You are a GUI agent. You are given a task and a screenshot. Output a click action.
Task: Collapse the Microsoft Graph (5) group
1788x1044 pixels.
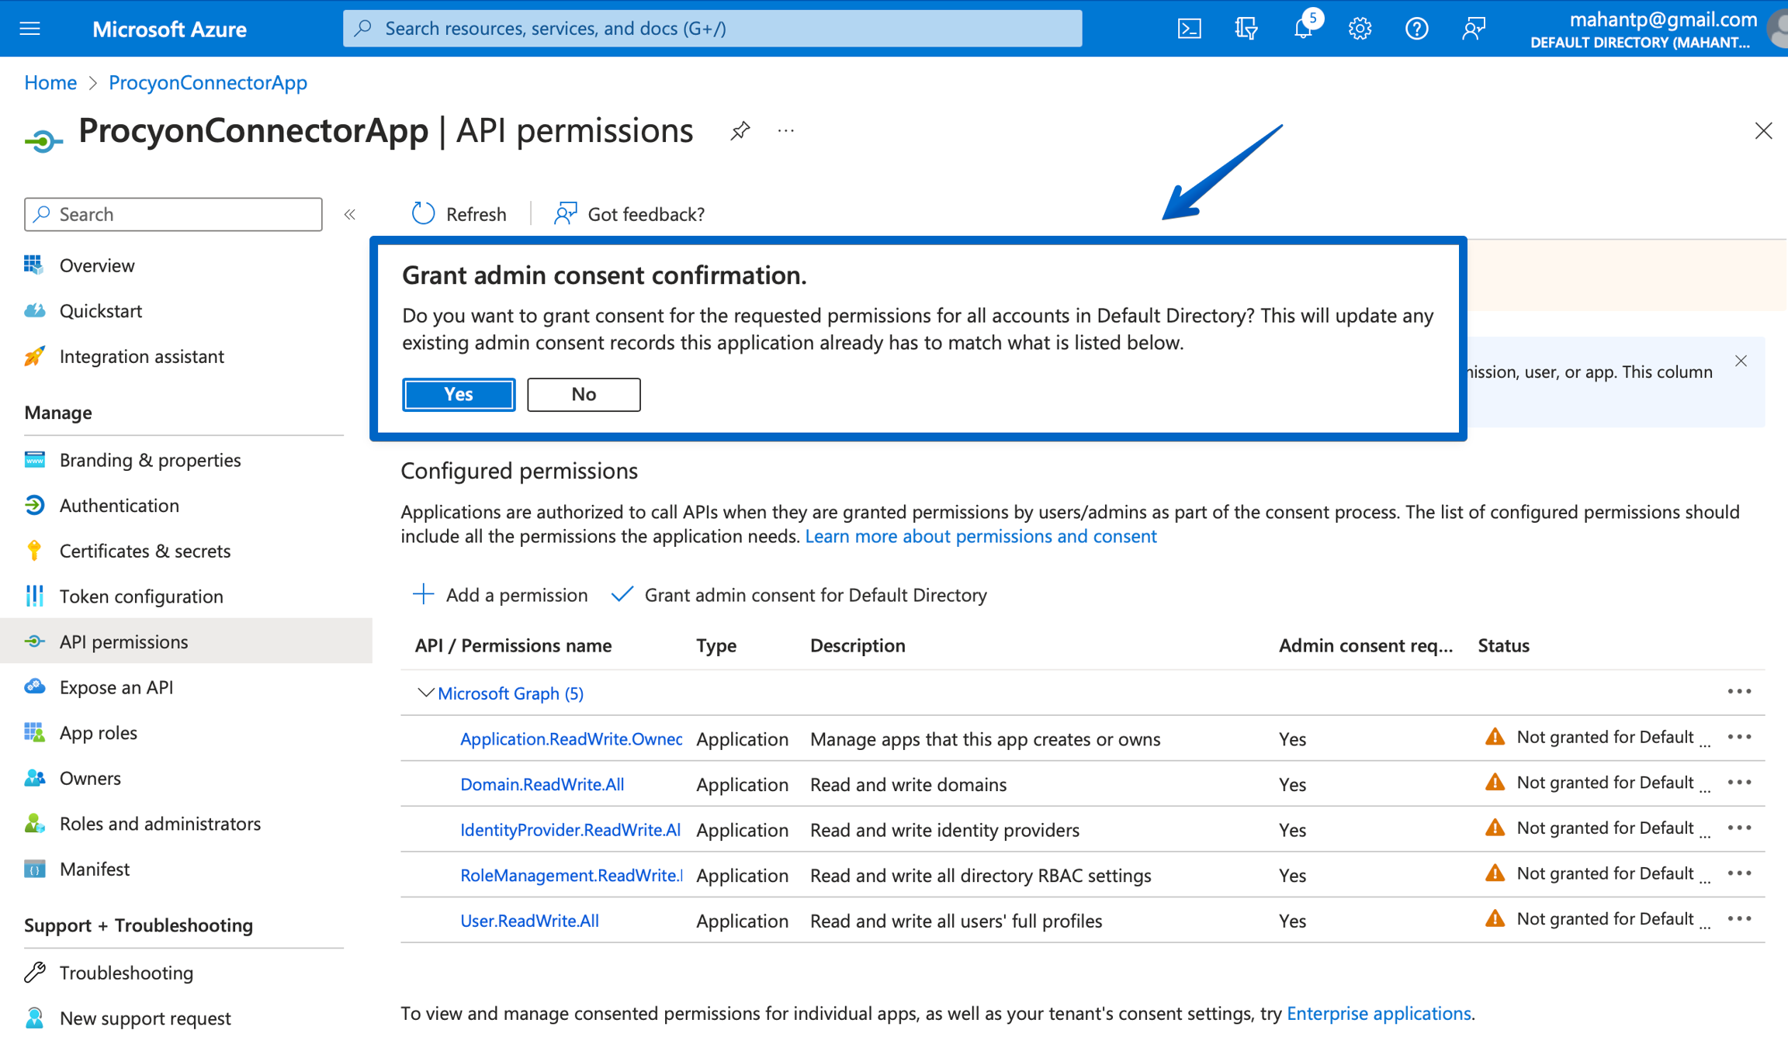click(424, 693)
